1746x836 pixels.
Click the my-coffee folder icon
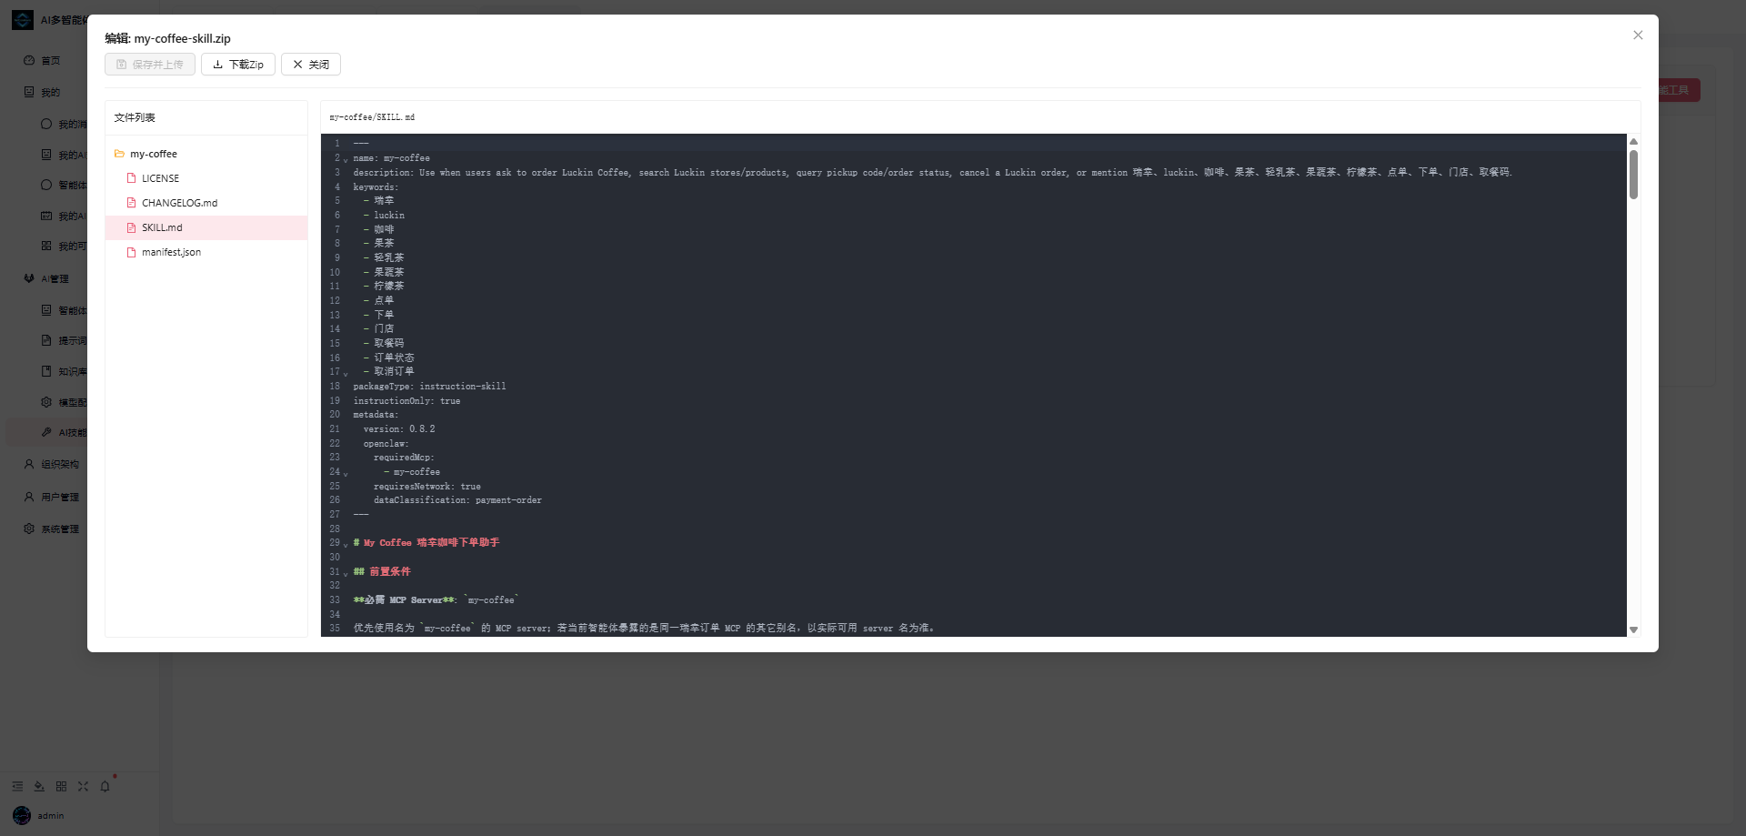coord(119,154)
